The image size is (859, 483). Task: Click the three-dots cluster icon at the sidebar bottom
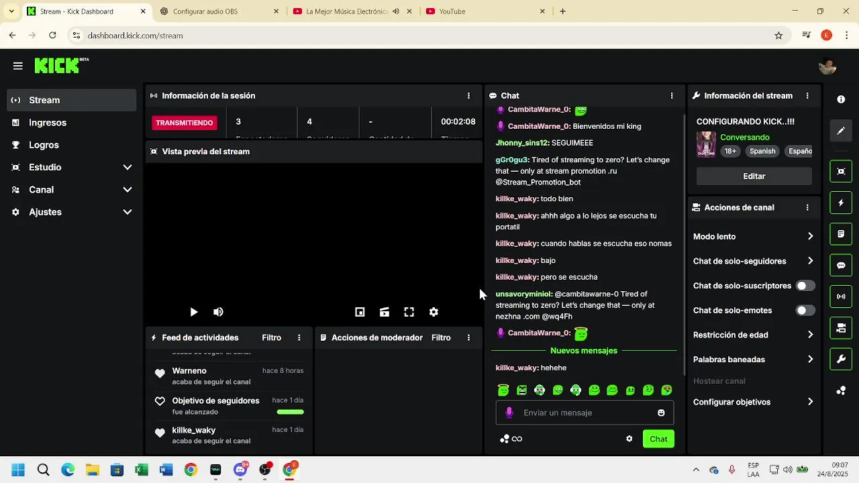(x=841, y=390)
